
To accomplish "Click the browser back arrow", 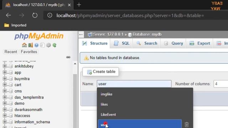I will pyautogui.click(x=9, y=15).
